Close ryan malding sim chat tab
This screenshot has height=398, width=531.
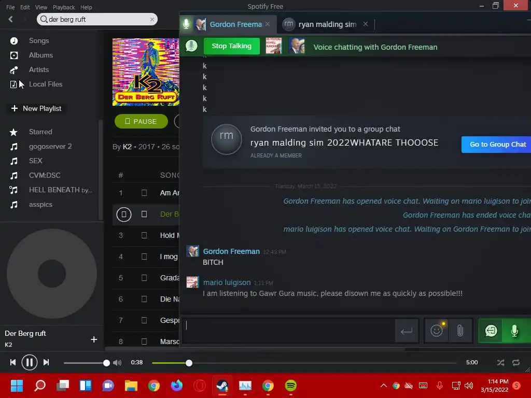[x=366, y=24]
